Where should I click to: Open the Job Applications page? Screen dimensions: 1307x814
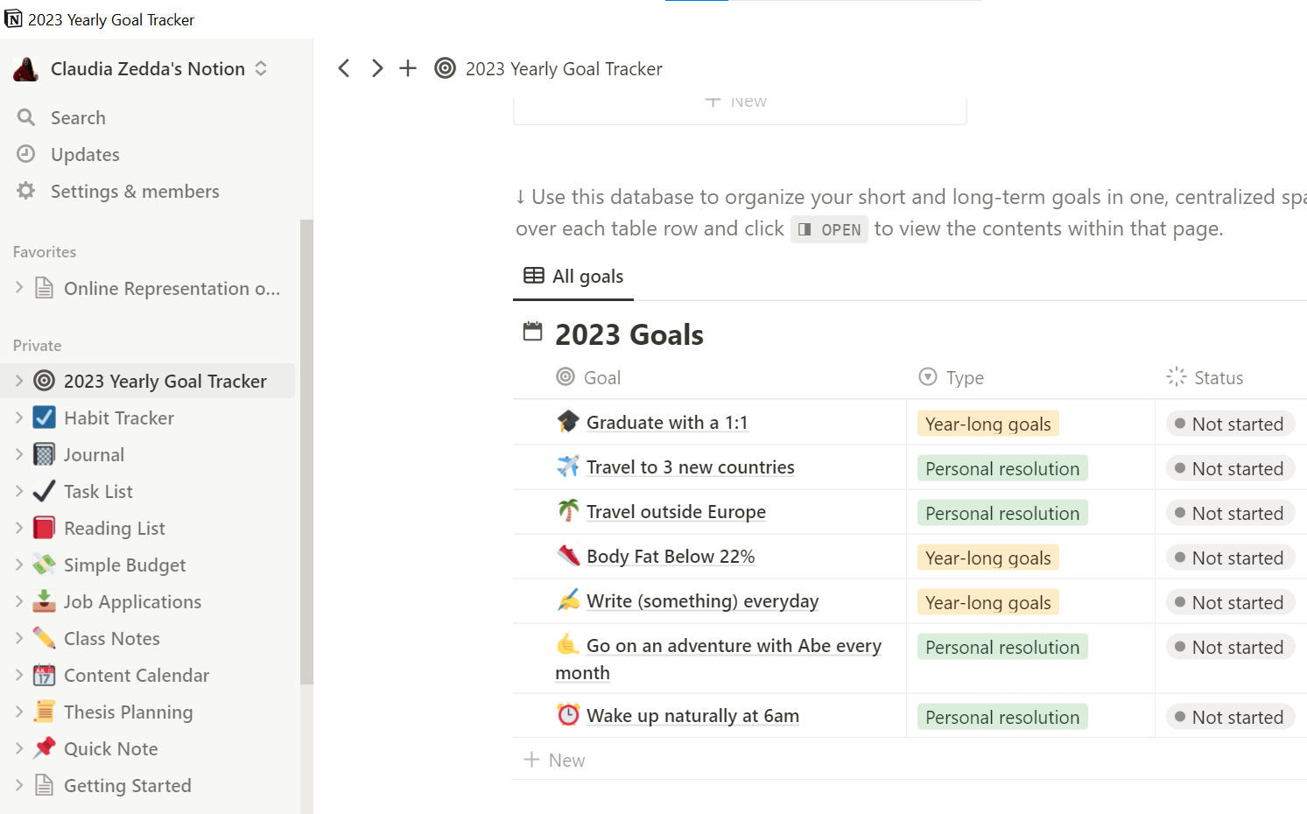tap(133, 602)
